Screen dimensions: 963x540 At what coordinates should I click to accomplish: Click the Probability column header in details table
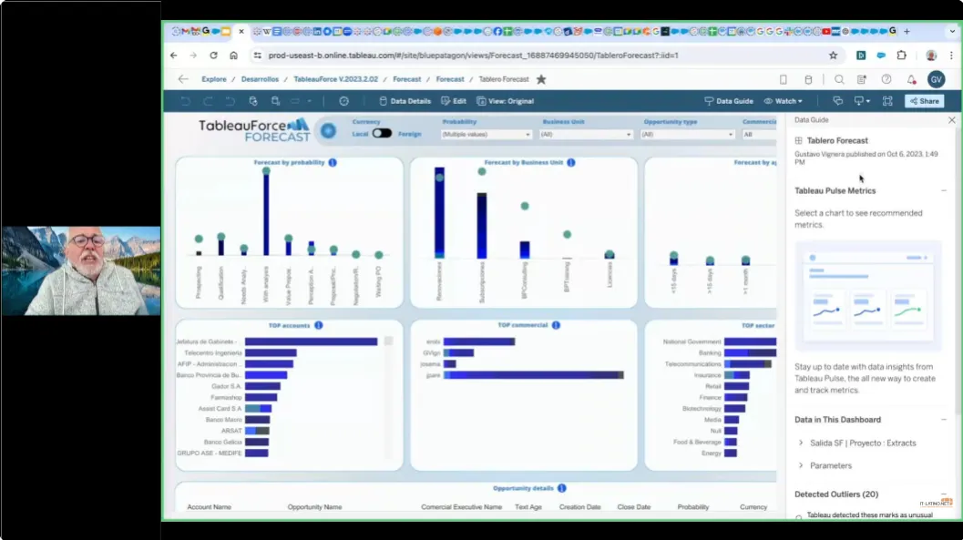point(692,507)
